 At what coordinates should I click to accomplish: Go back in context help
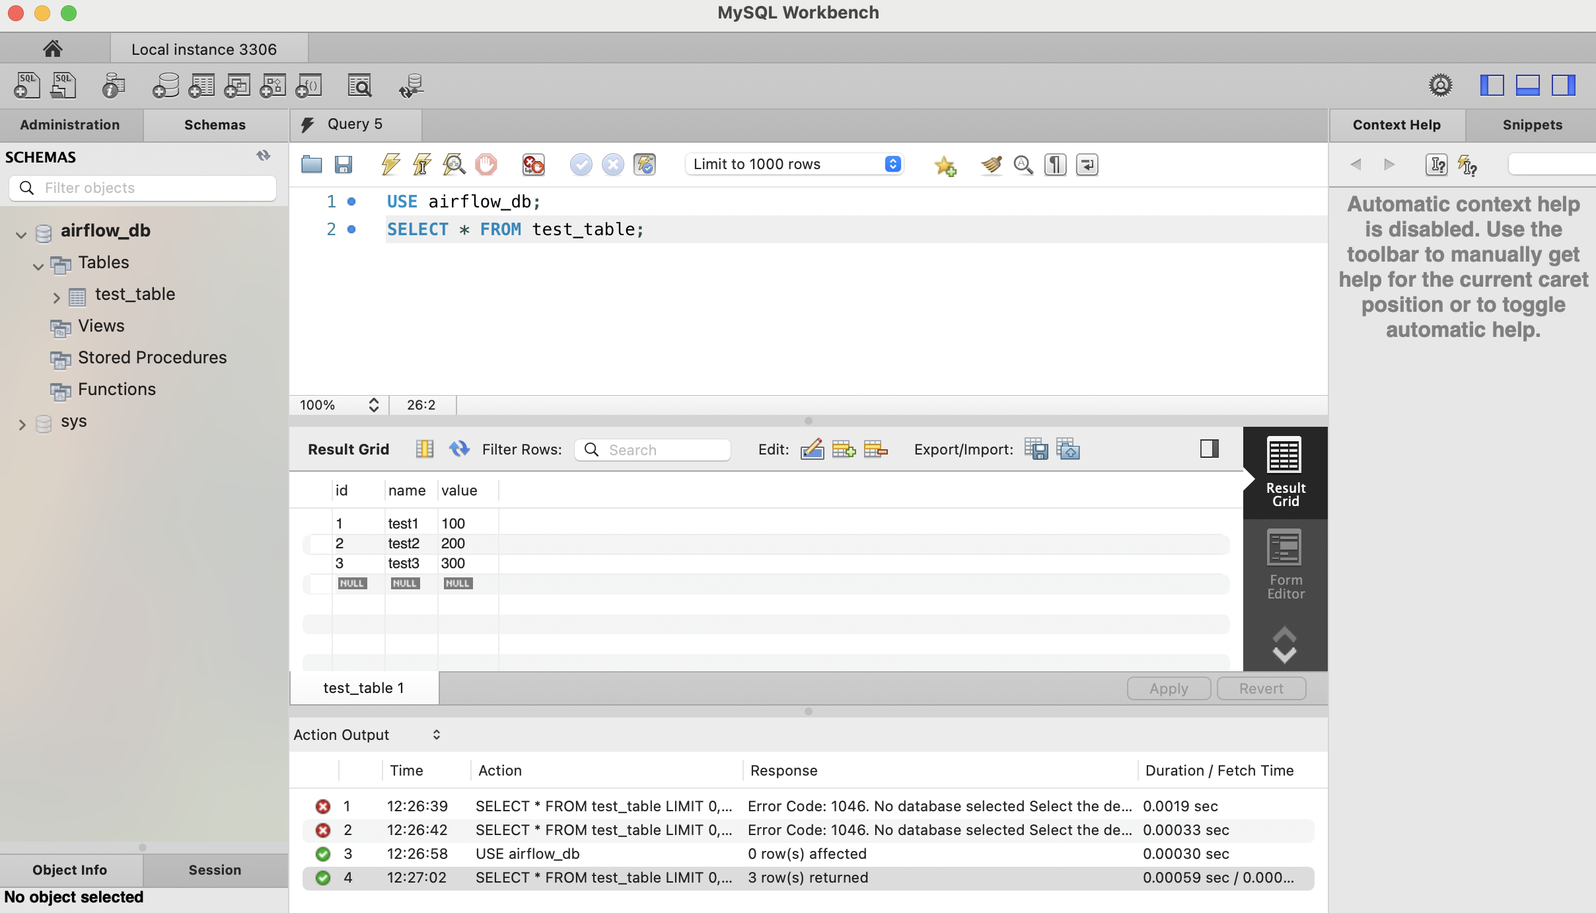pos(1356,164)
